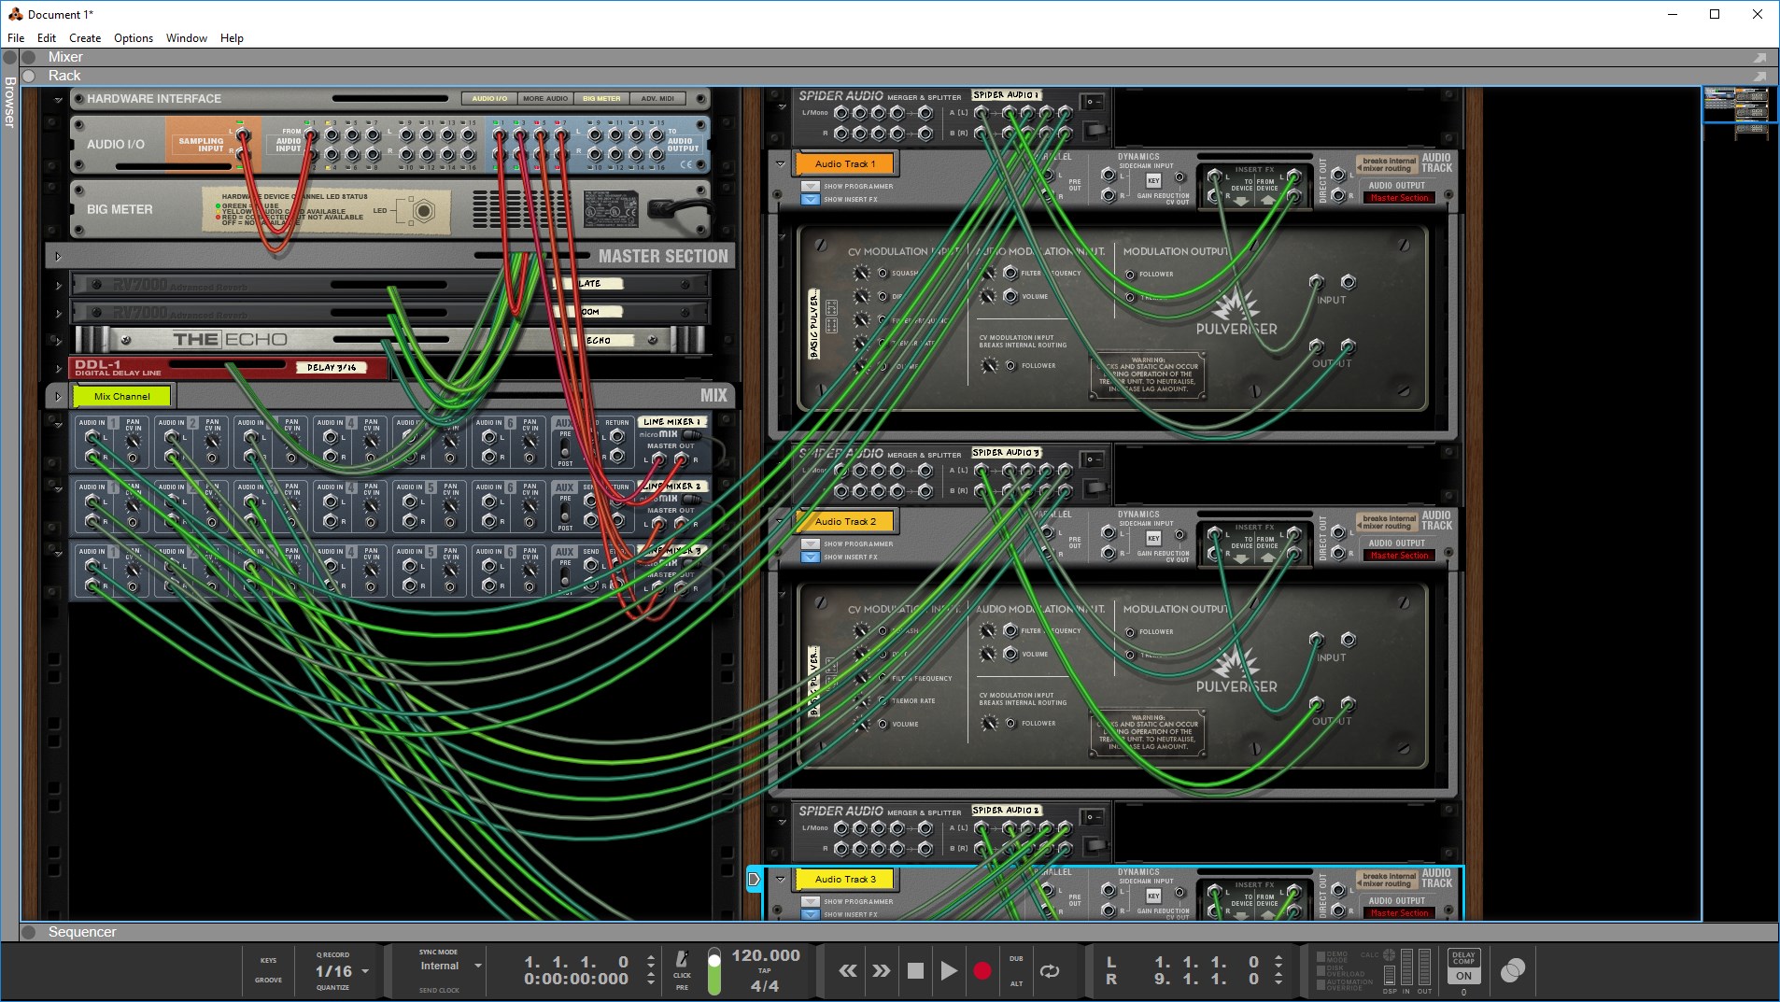Expand the RV7000 Room reverb device
The image size is (1780, 1002).
[58, 313]
